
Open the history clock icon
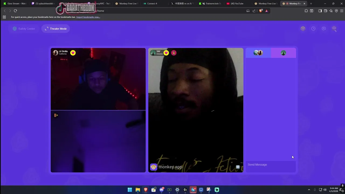pyautogui.click(x=313, y=29)
